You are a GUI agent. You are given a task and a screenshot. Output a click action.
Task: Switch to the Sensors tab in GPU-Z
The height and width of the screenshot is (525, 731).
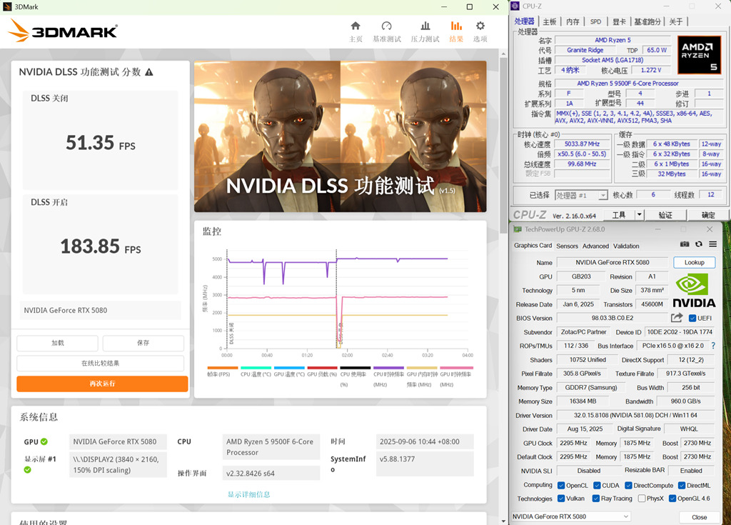coord(567,246)
